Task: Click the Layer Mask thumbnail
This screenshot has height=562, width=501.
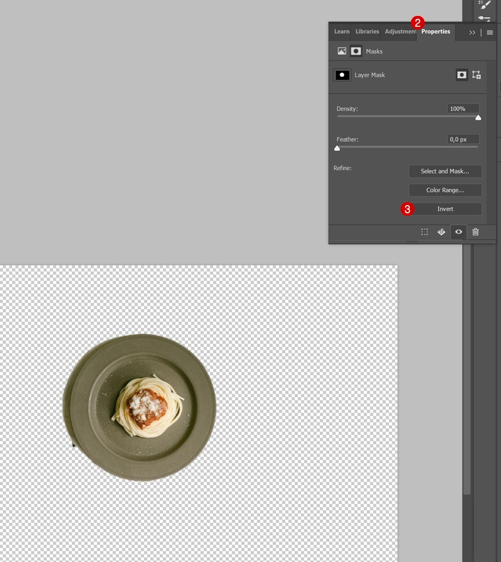Action: tap(342, 75)
